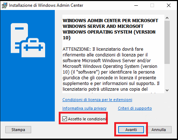Click the license text scrollbar thumb

click(167, 42)
